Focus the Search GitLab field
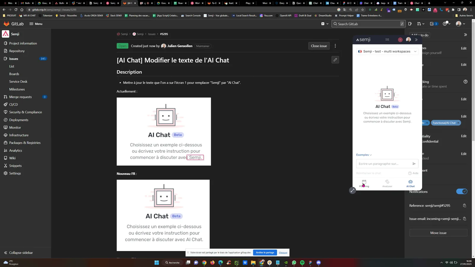This screenshot has height=267, width=475. pos(368,24)
